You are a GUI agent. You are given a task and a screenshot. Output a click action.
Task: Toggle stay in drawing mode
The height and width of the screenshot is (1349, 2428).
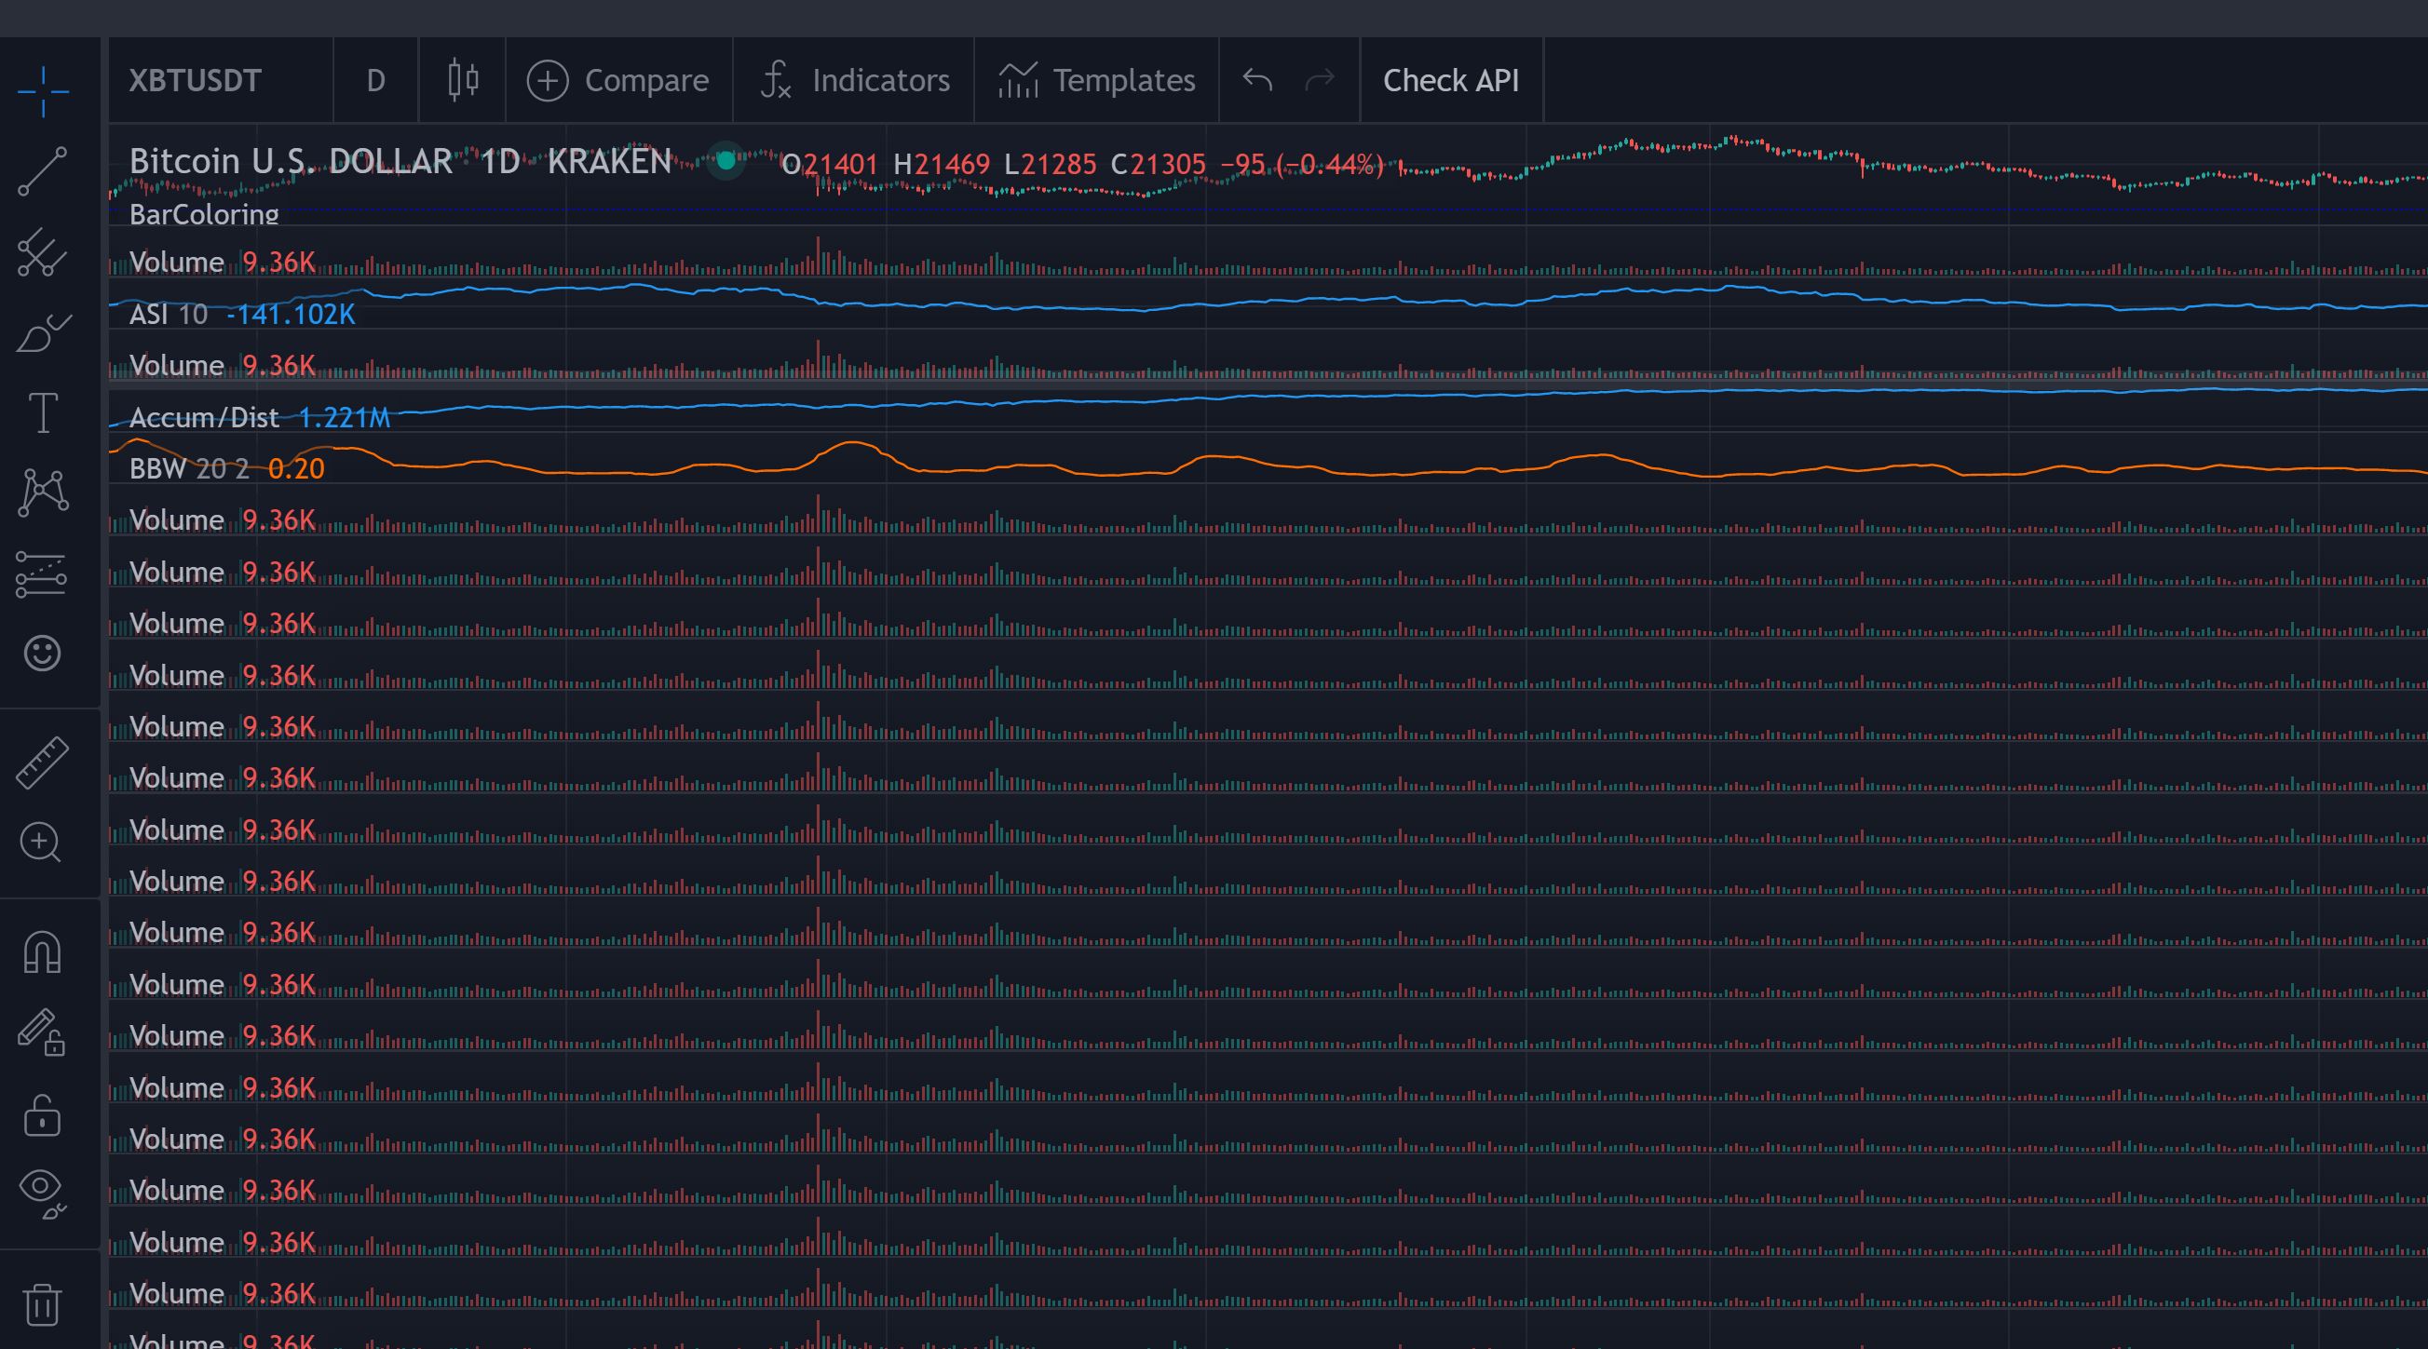[x=43, y=1032]
